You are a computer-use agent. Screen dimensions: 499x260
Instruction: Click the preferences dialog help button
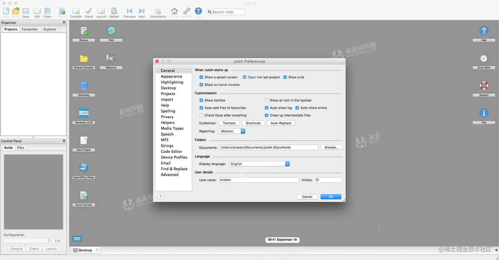160,197
